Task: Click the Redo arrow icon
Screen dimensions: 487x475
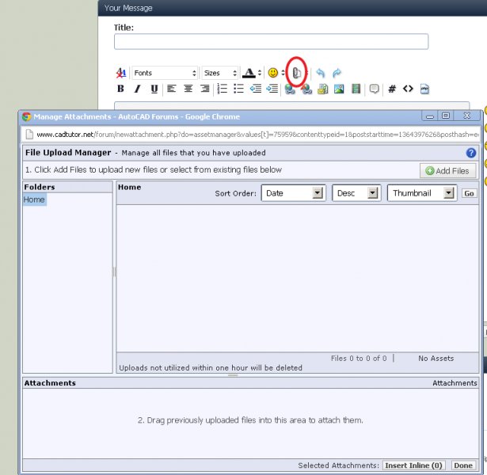Action: click(x=337, y=73)
